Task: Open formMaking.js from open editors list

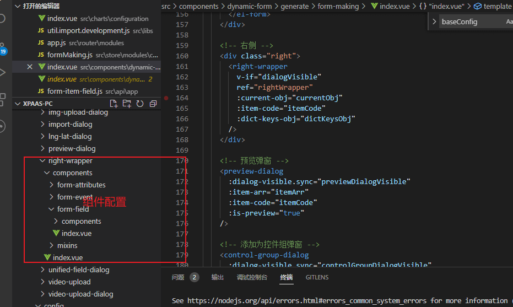Action: 69,55
